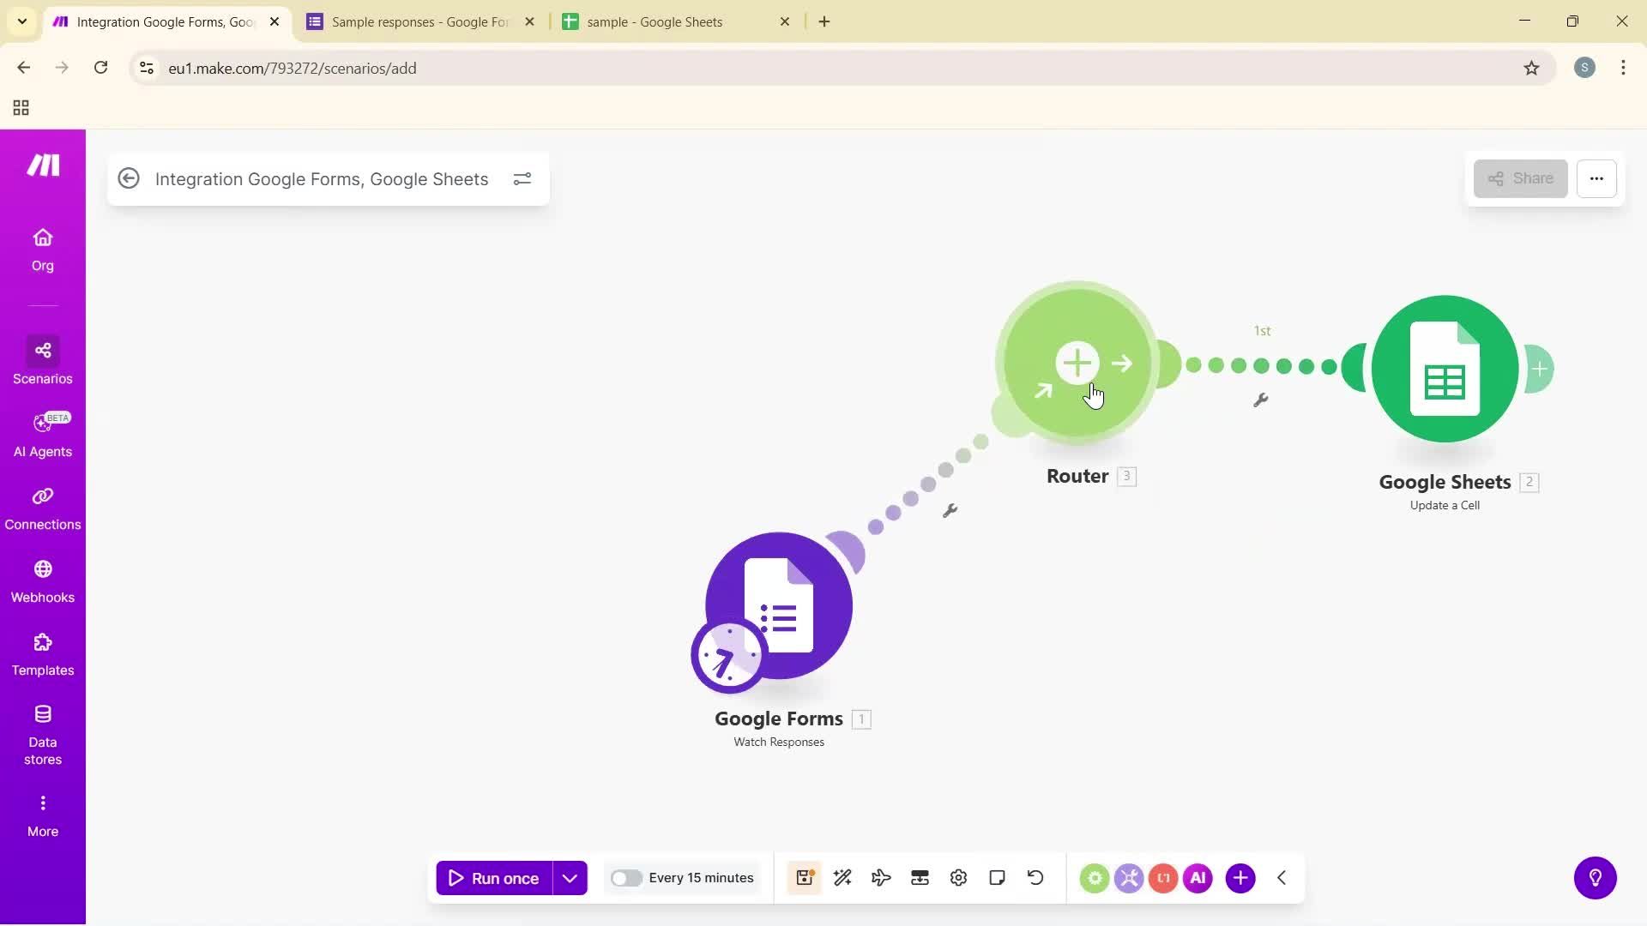Open the AI assistant button

pyautogui.click(x=1198, y=877)
